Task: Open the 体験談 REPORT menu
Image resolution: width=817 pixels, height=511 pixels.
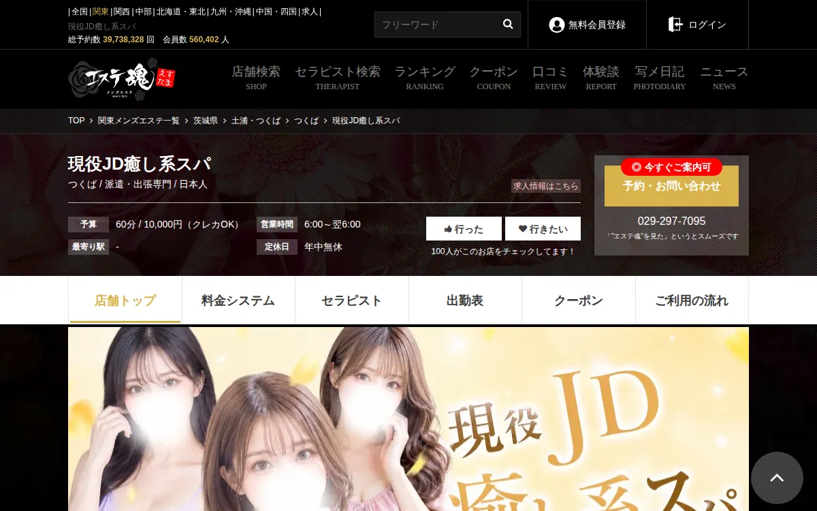Action: [x=601, y=78]
